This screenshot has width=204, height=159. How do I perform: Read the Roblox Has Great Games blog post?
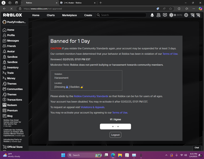(x=12, y=123)
